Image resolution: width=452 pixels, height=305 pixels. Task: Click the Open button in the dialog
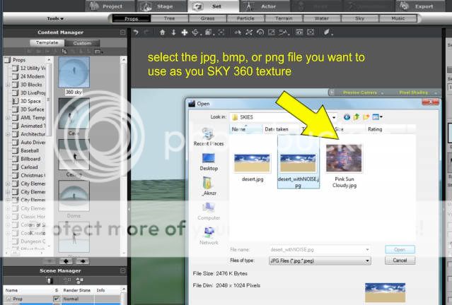(400, 249)
